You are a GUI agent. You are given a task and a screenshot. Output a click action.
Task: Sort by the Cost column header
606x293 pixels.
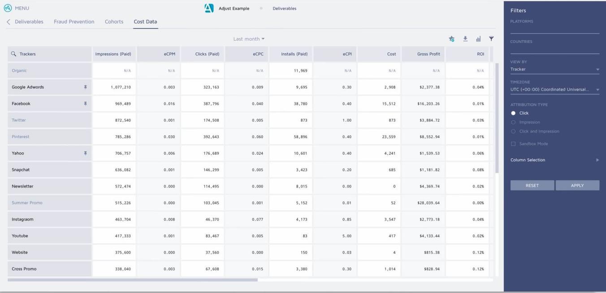tap(379, 54)
